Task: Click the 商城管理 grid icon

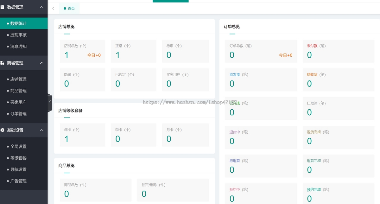Action: (x=2, y=63)
